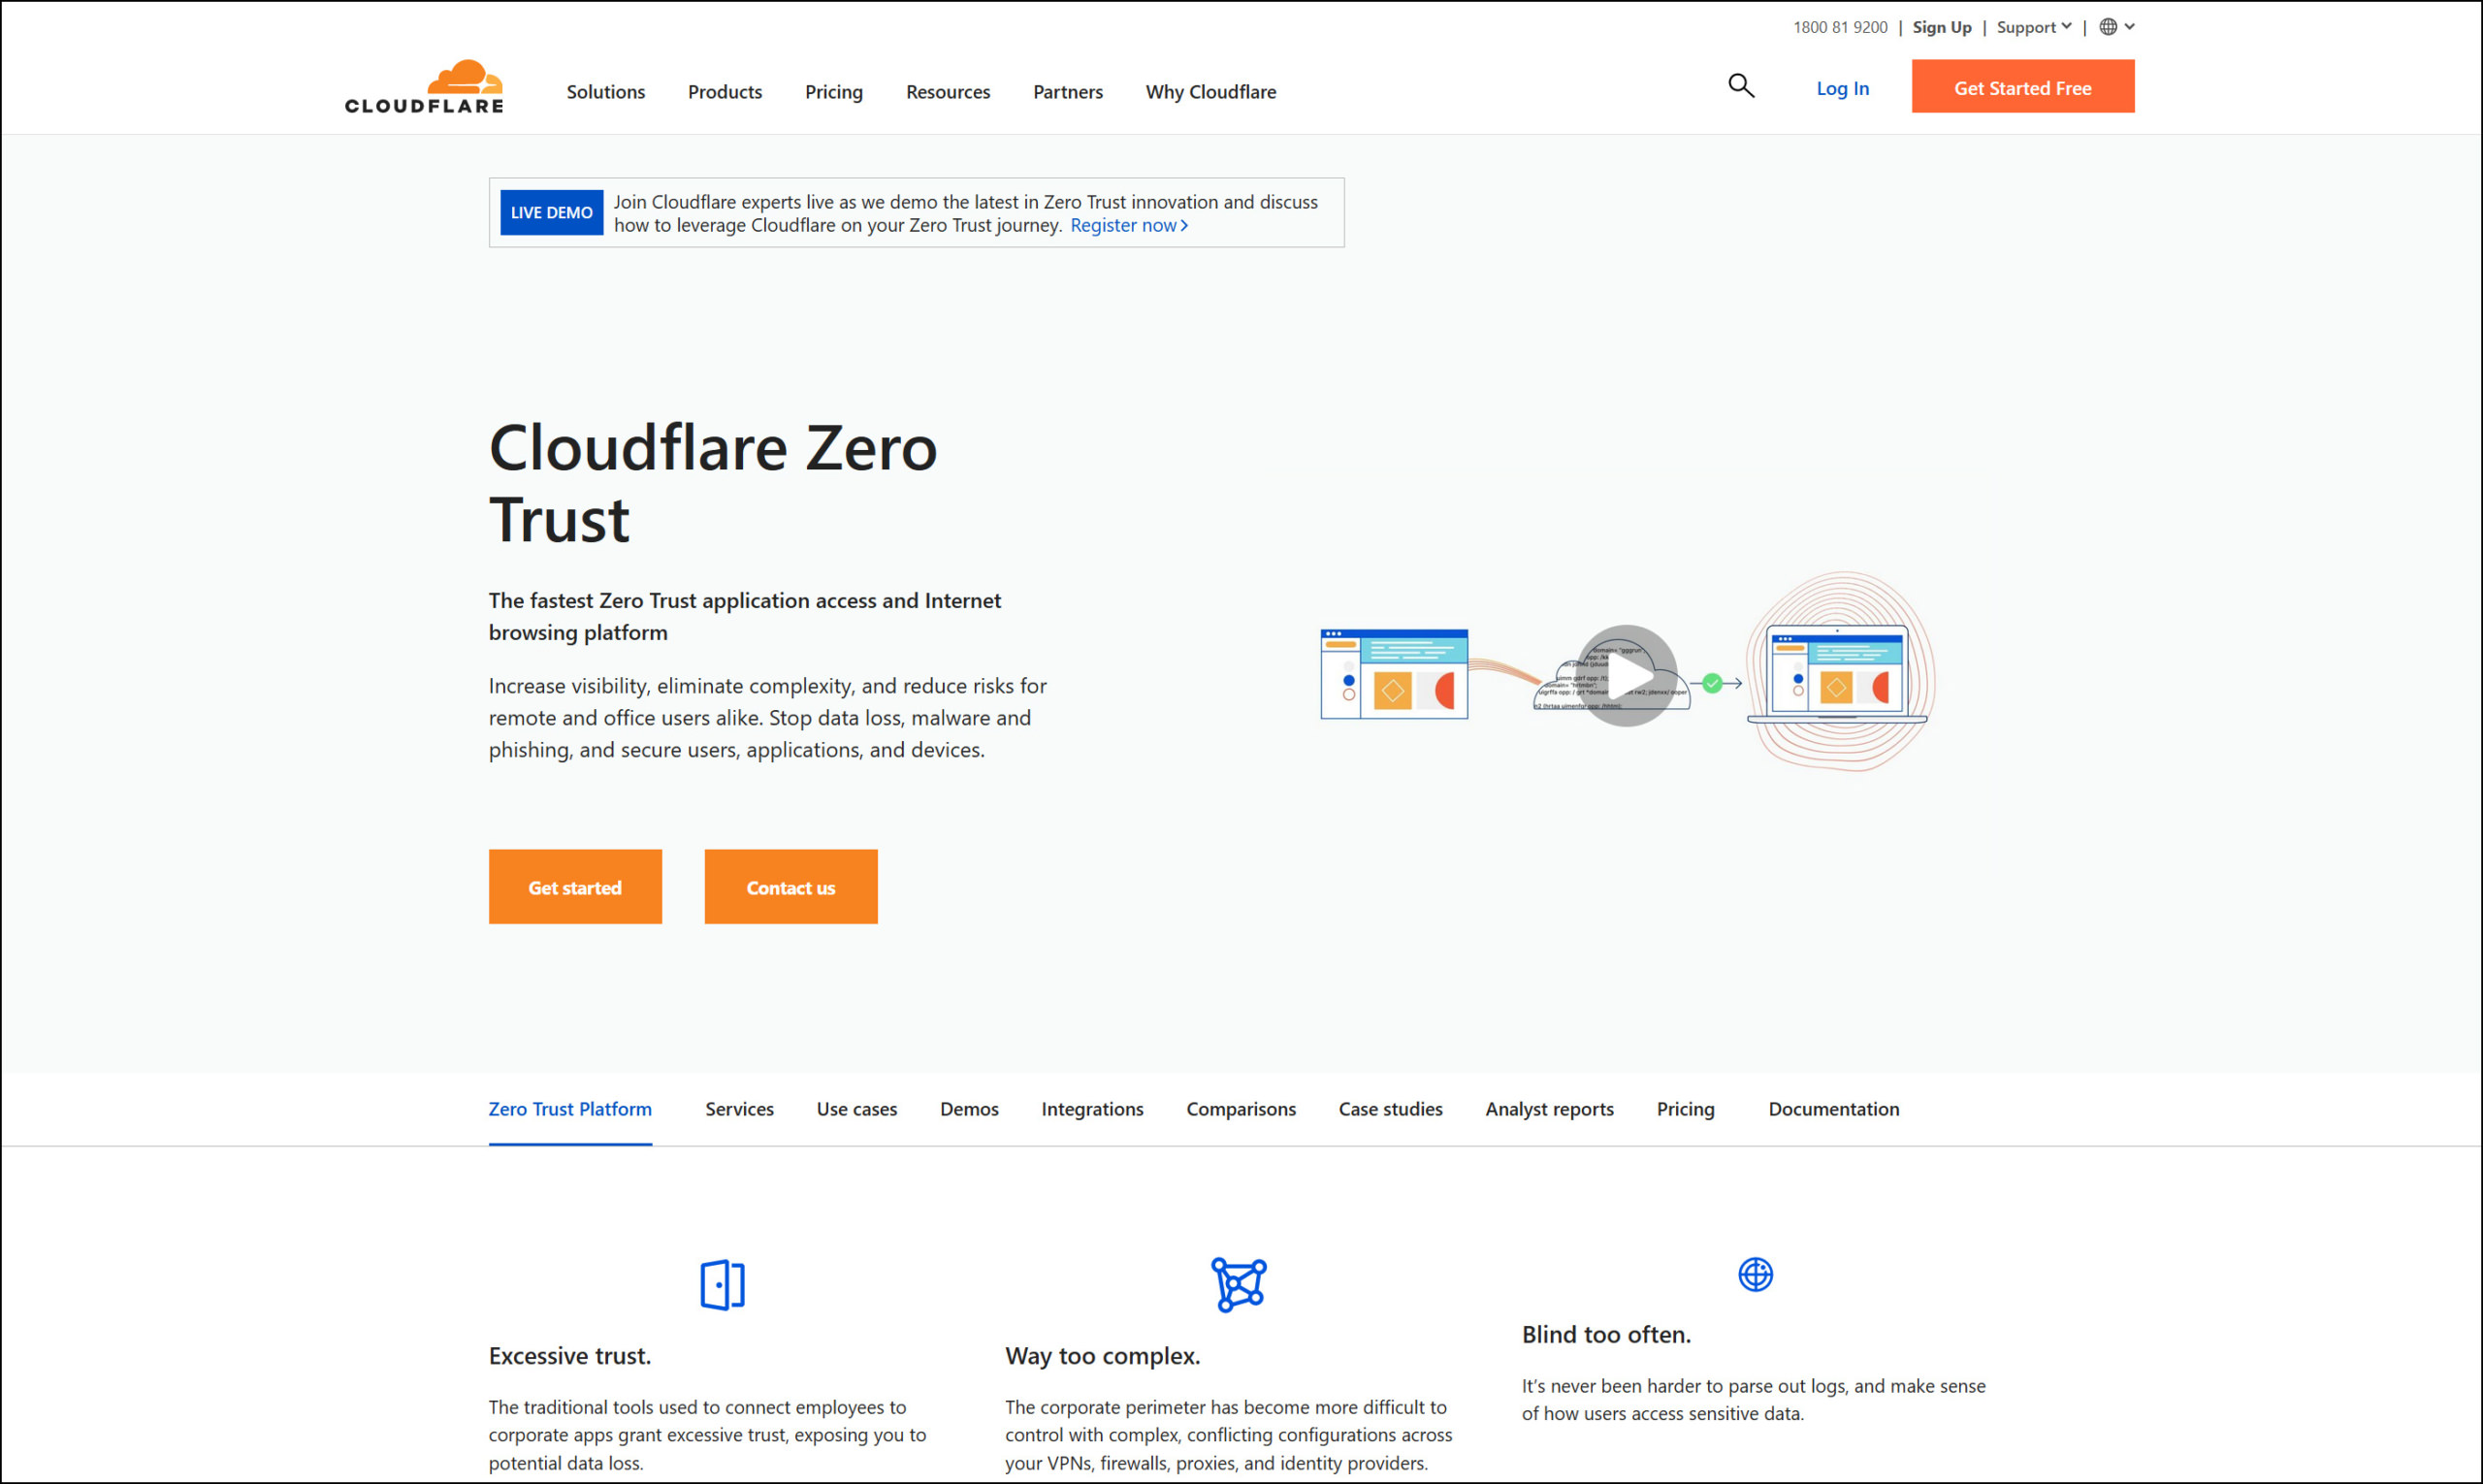Switch to the Demos tab
2483x1484 pixels.
tap(969, 1109)
